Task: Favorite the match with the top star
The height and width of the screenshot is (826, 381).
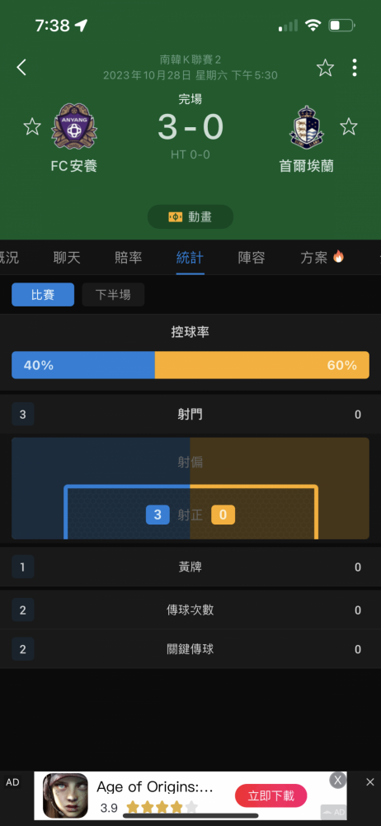Action: [325, 68]
